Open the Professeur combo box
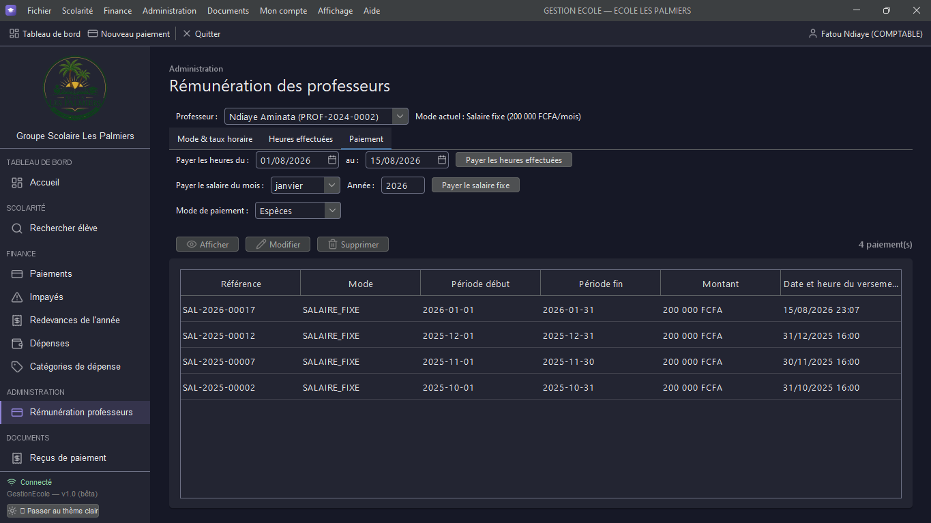 [316, 117]
